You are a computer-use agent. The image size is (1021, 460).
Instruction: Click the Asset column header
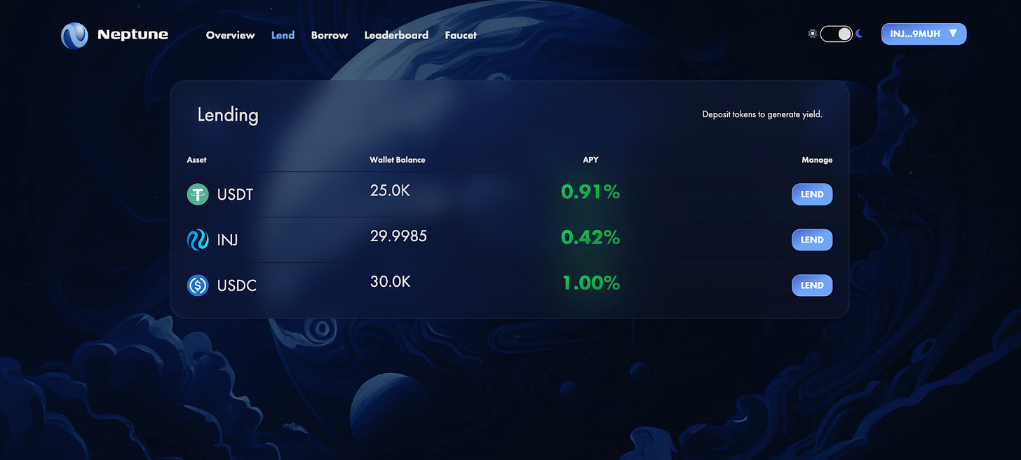[x=196, y=160]
